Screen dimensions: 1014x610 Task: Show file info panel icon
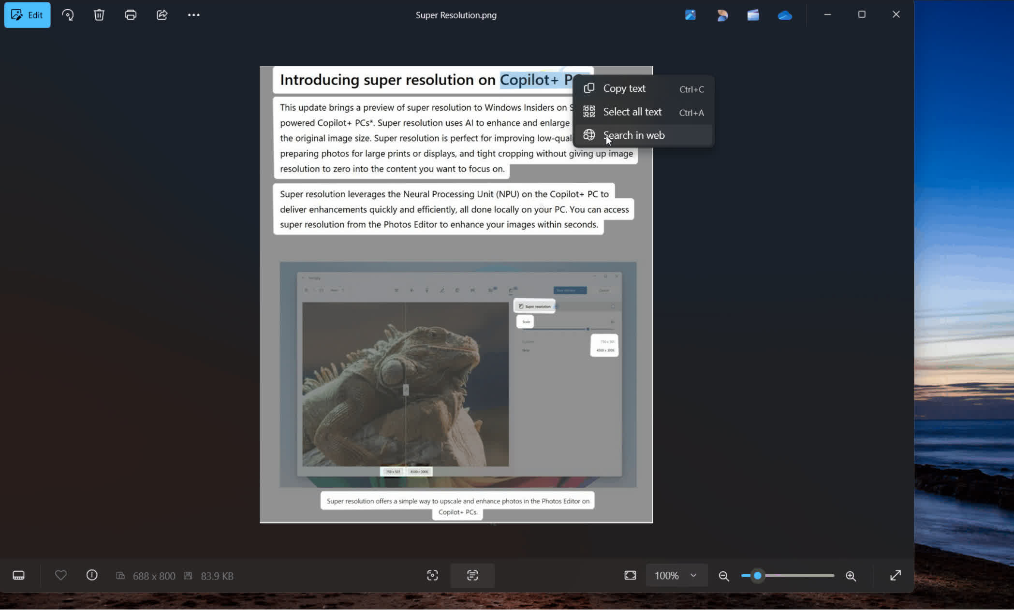click(92, 575)
